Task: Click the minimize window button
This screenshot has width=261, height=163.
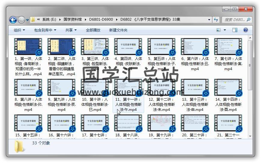Action: 226,9
